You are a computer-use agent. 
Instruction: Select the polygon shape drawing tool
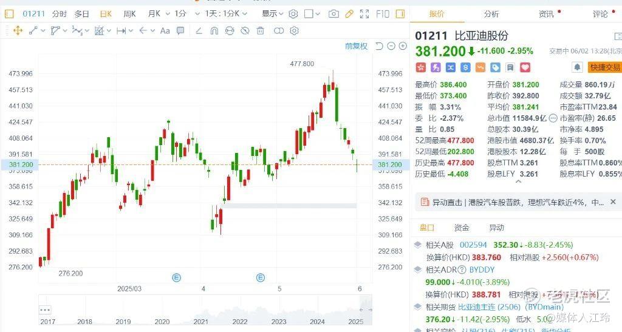(55, 30)
